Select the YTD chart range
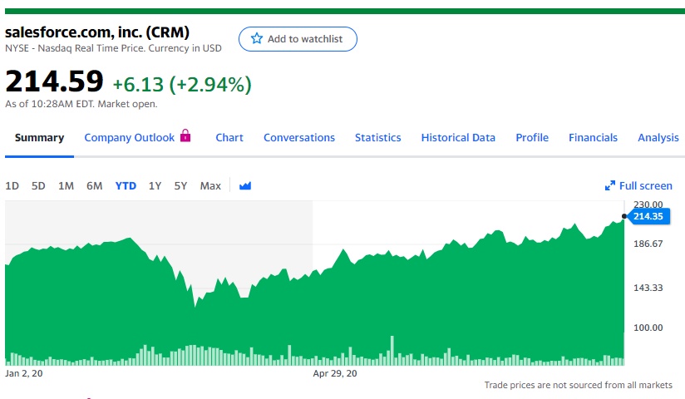685x399 pixels. click(x=126, y=185)
